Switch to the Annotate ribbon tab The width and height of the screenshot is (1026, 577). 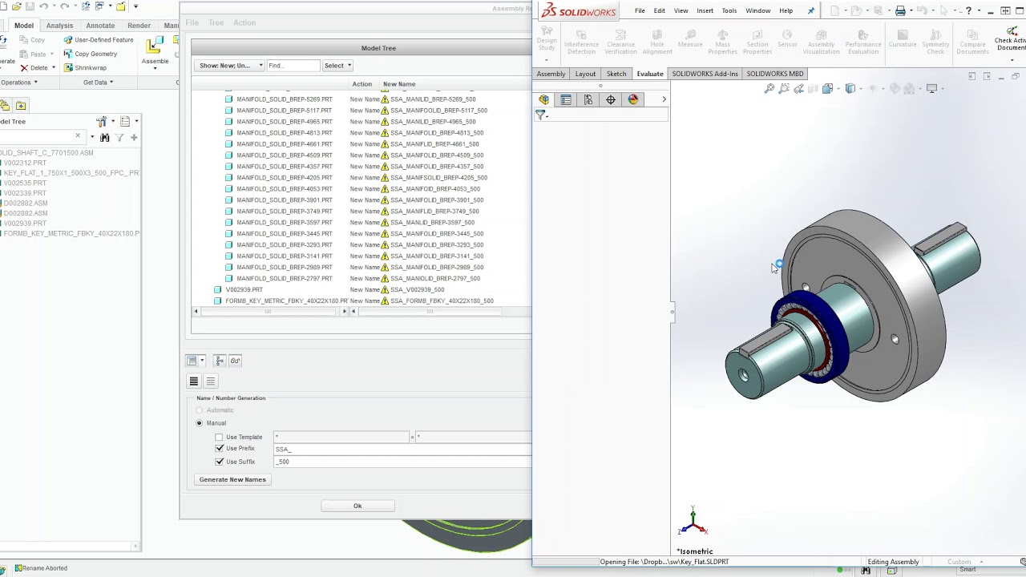click(100, 26)
